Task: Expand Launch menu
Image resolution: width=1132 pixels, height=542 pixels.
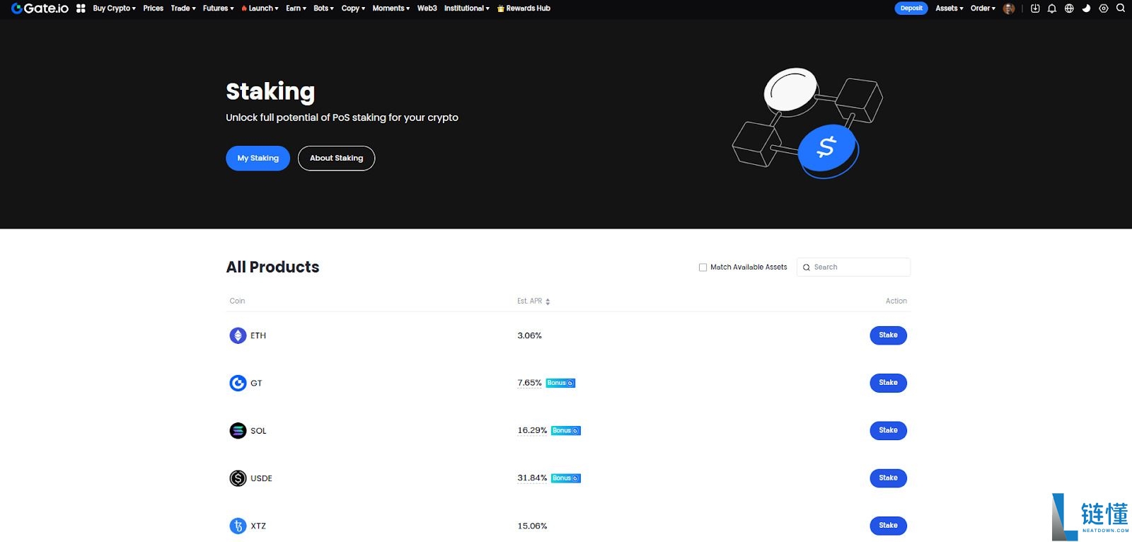Action: (260, 8)
